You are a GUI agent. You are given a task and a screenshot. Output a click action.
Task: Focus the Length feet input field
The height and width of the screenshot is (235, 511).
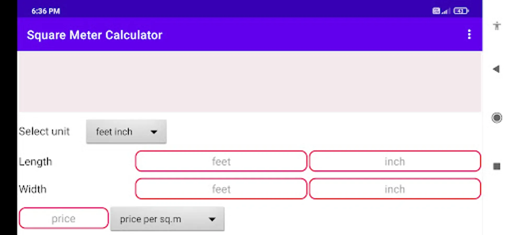pos(221,161)
